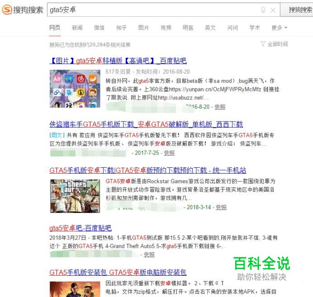313x297 pixels.
Task: Open the 侠盗猎车手GTA5手机版下载 西西下载 link
Action: click(146, 124)
